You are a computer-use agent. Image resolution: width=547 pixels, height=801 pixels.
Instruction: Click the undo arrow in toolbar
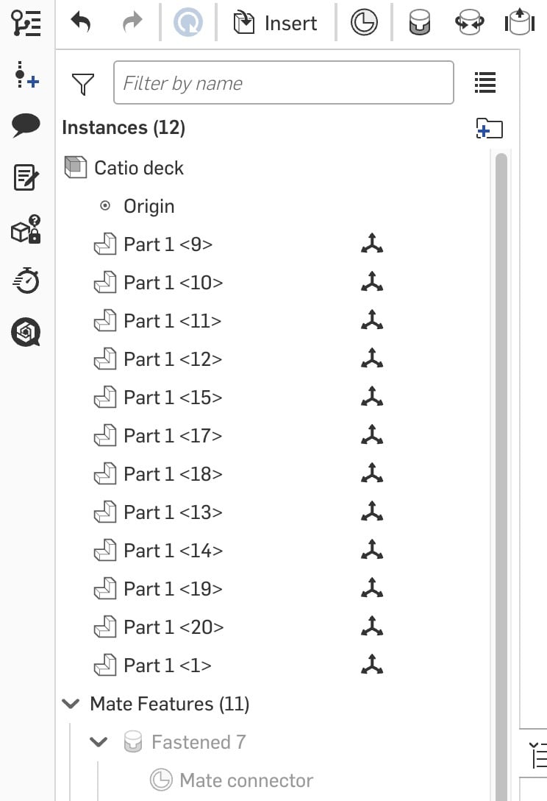coord(81,23)
